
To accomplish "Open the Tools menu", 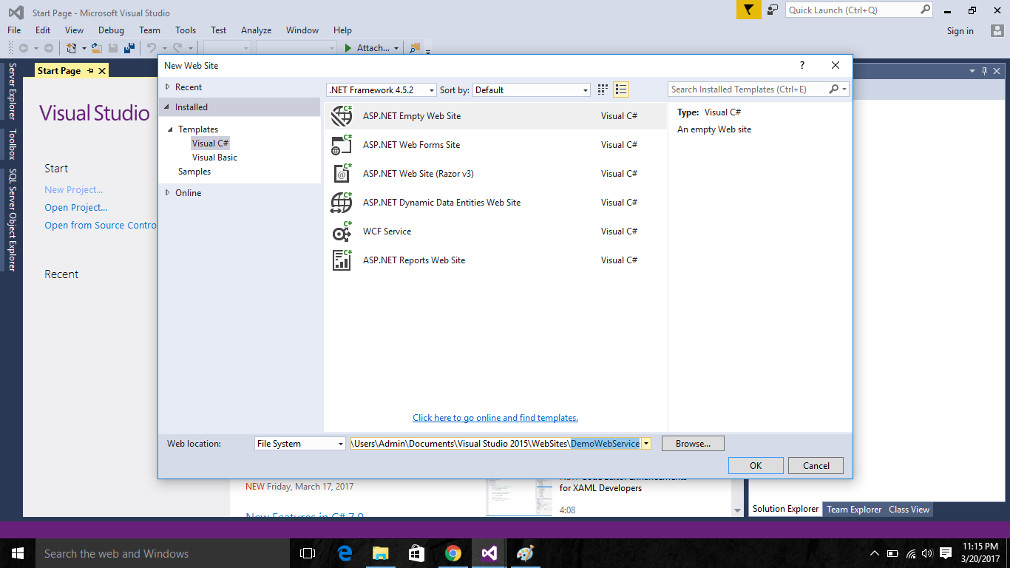I will [x=186, y=30].
